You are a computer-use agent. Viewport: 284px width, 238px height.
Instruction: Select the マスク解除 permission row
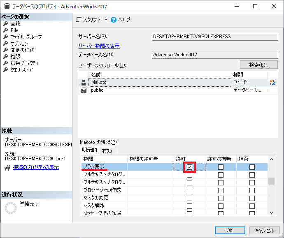tap(174, 206)
